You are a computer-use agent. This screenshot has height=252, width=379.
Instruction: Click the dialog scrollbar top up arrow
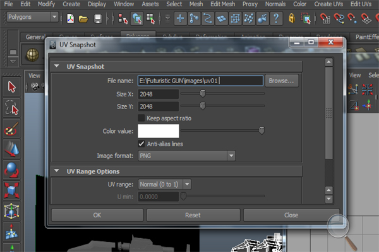pos(328,62)
